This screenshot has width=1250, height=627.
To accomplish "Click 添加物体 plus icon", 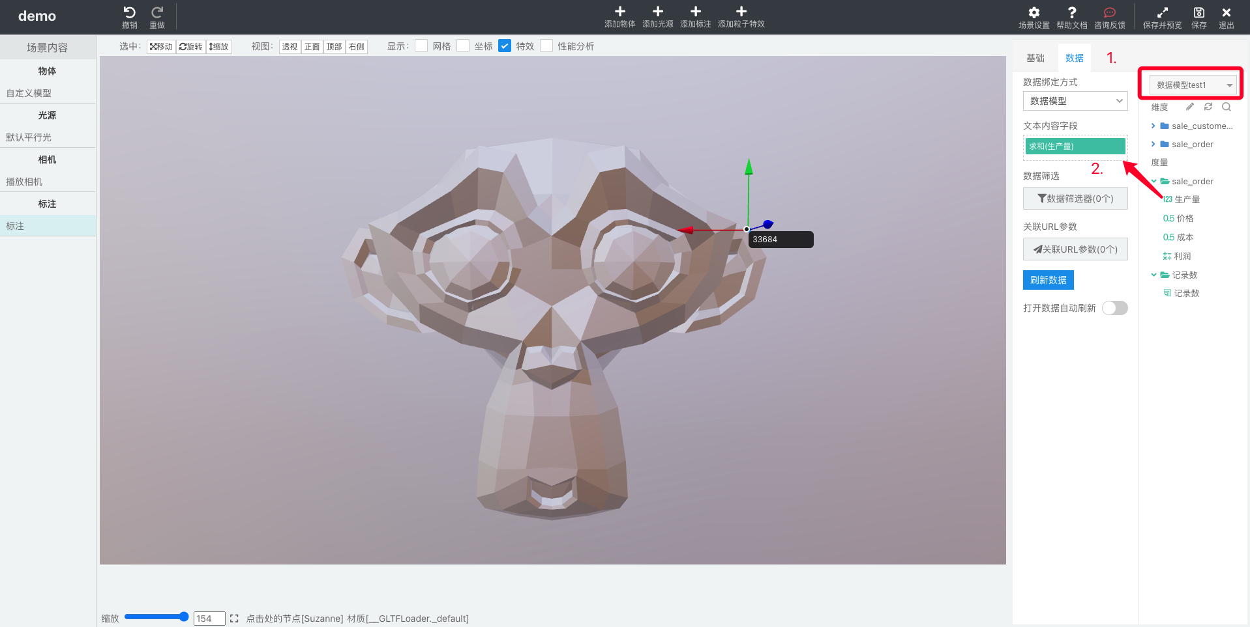I will point(620,11).
